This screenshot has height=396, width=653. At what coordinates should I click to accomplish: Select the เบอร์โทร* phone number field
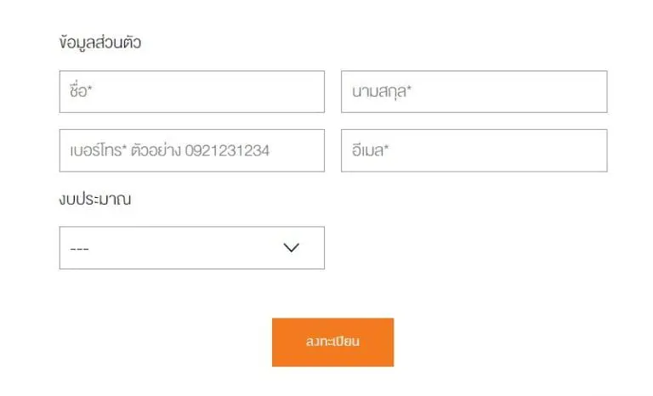192,150
